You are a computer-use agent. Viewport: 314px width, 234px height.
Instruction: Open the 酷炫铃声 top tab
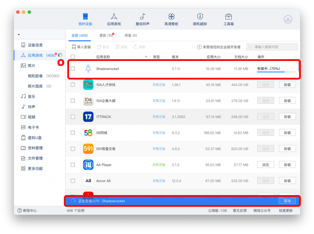[143, 19]
